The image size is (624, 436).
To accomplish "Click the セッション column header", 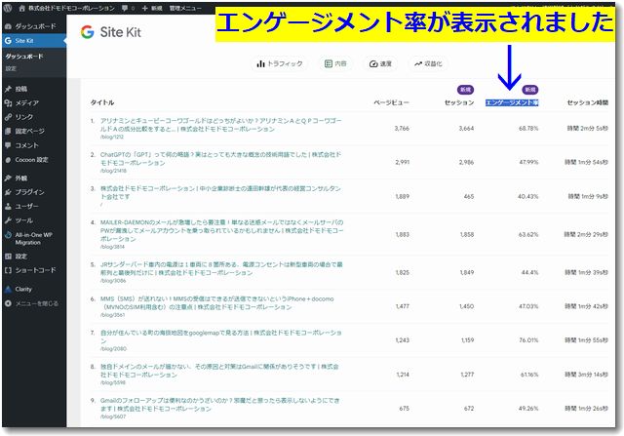I will pos(459,102).
